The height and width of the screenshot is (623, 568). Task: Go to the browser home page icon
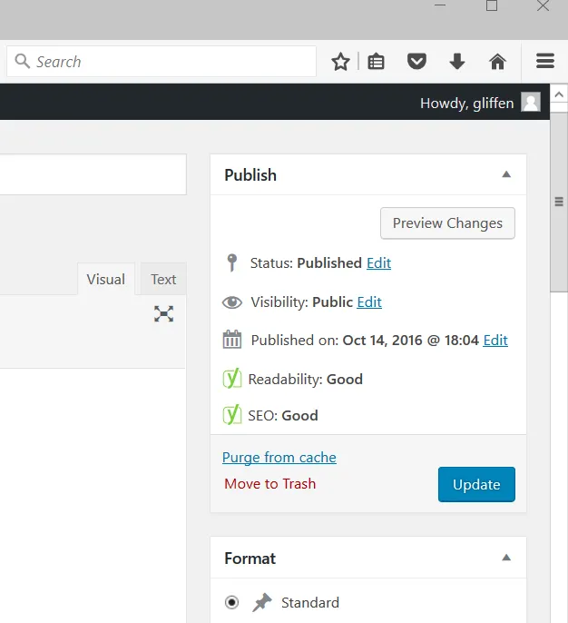point(497,62)
